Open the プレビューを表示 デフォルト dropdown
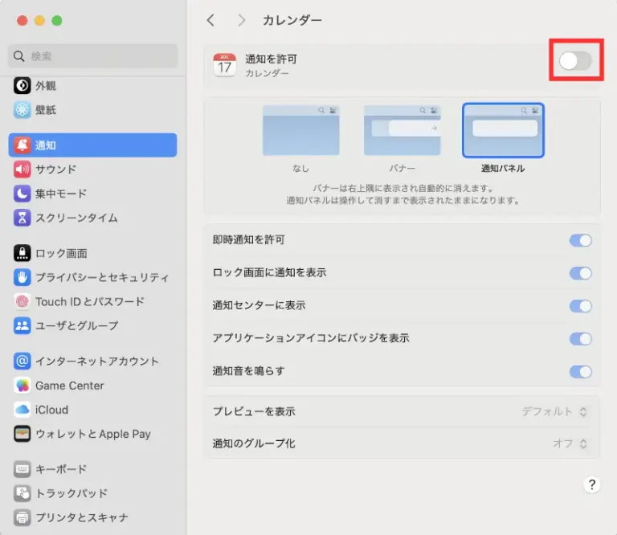 pyautogui.click(x=554, y=411)
